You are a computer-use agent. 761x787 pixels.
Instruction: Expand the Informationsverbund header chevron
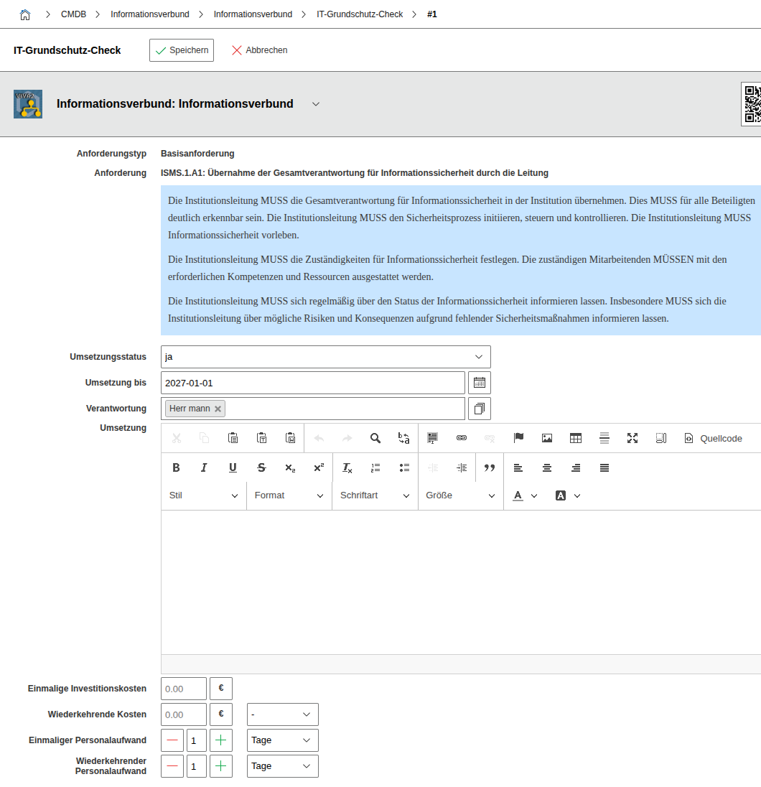click(316, 104)
